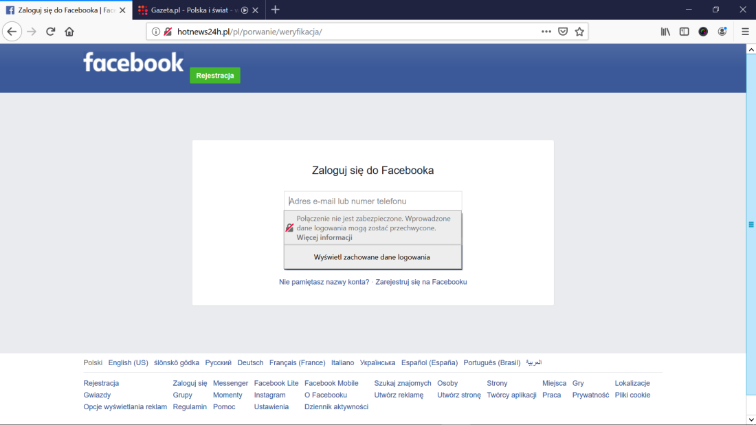Switch language to Deutsch
The height and width of the screenshot is (425, 756).
point(250,363)
